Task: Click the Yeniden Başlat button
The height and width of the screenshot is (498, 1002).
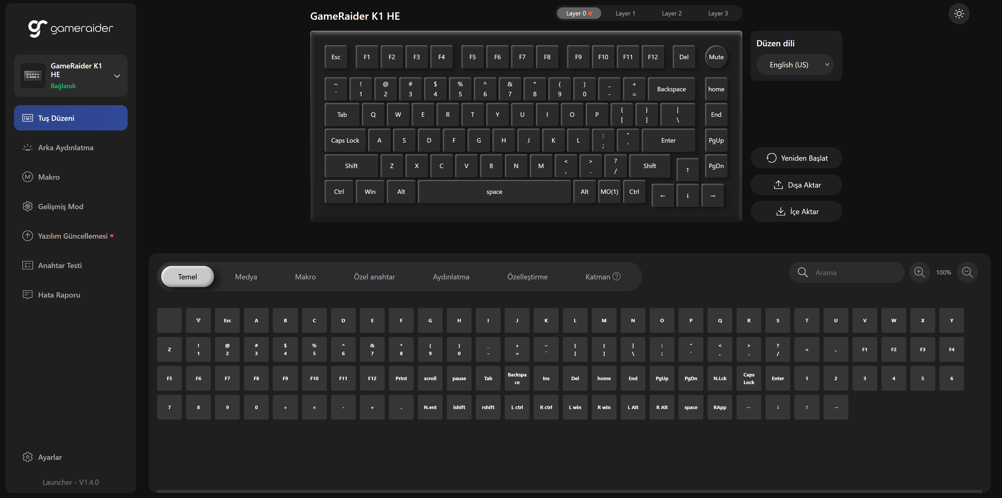Action: tap(796, 158)
